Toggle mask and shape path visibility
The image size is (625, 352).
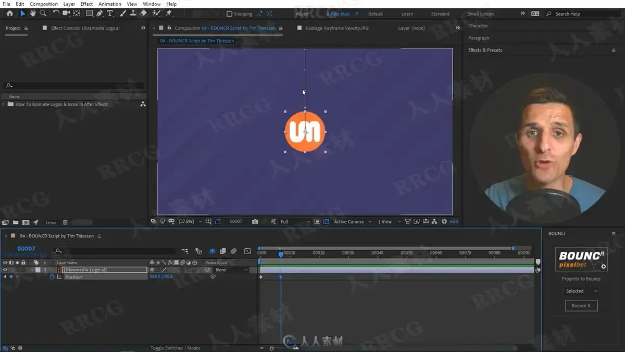coord(217,221)
